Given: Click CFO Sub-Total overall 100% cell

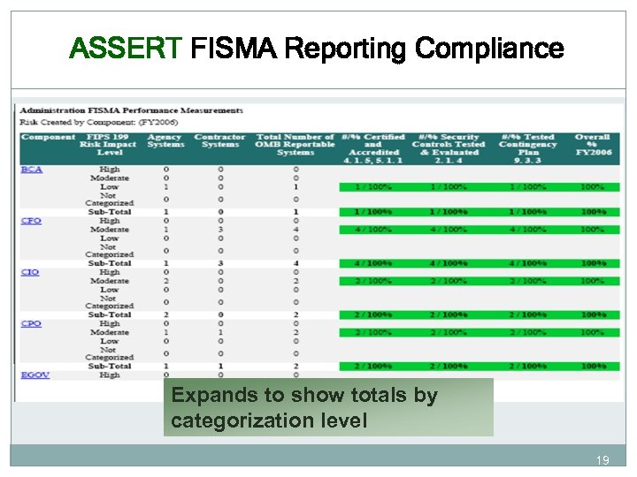Looking at the screenshot, I should coord(593,263).
